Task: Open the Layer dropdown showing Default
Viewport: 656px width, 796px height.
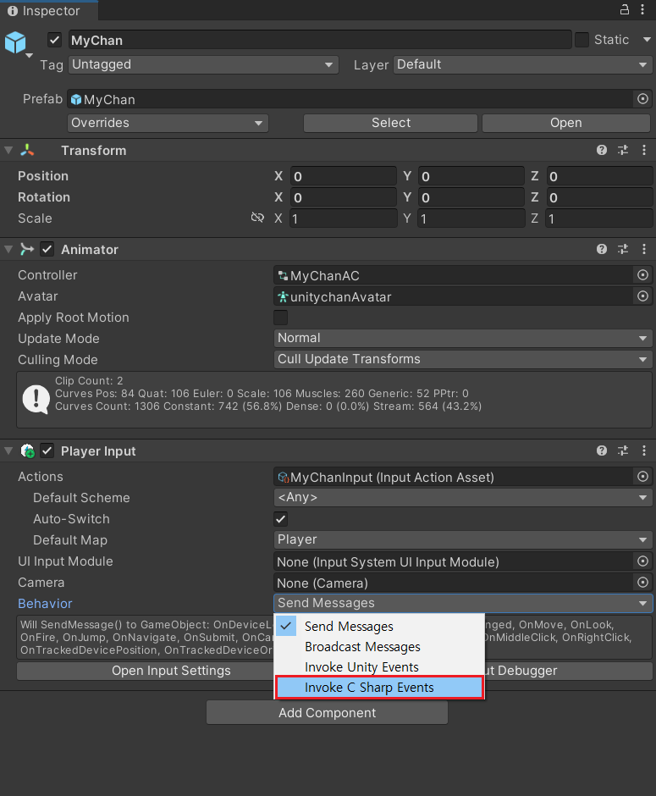Action: [x=522, y=64]
